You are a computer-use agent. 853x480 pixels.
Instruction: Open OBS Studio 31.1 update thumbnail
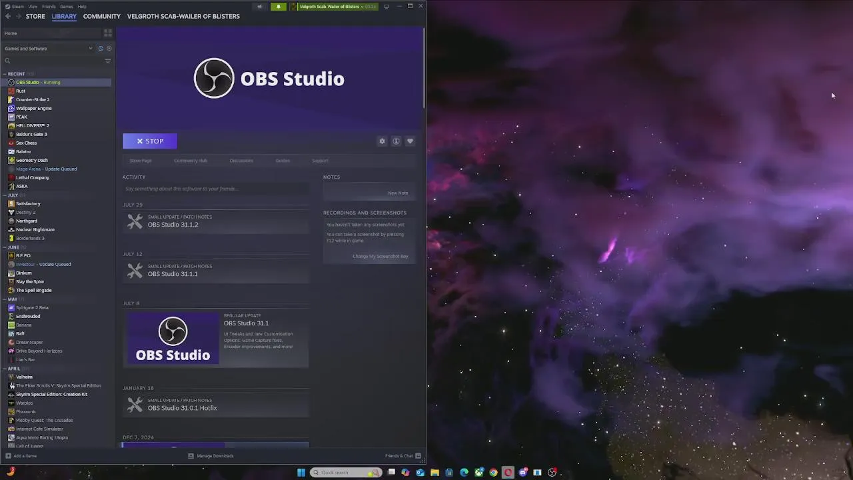tap(173, 339)
